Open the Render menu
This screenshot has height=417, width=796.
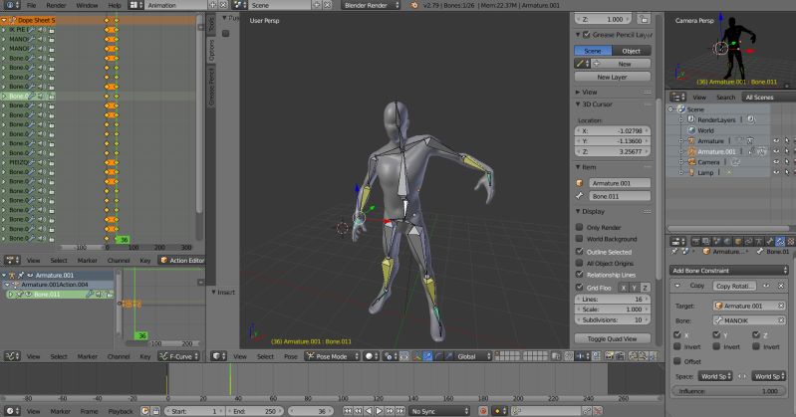point(56,5)
